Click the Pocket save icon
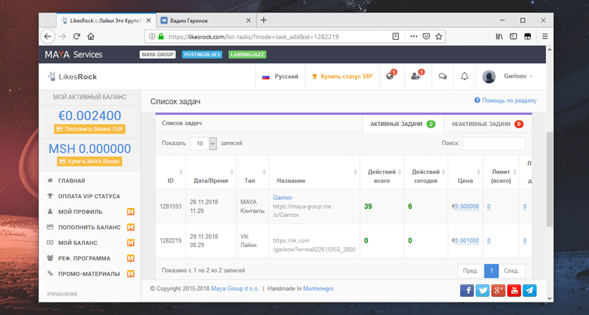Screen dimensions: 589x315 pyautogui.click(x=426, y=36)
